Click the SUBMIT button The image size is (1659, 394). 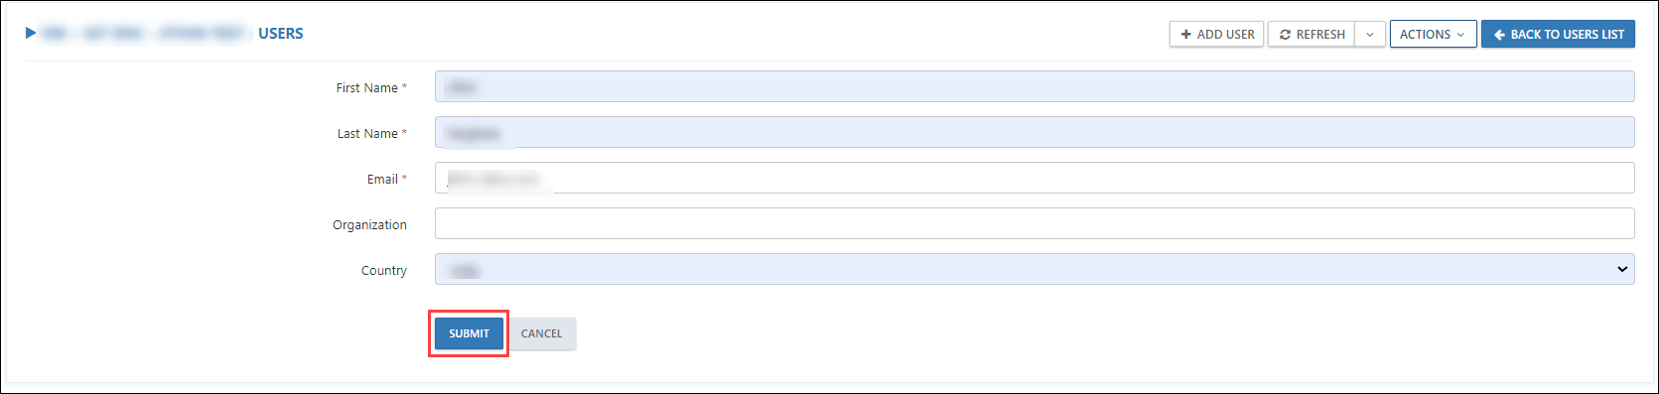[469, 333]
